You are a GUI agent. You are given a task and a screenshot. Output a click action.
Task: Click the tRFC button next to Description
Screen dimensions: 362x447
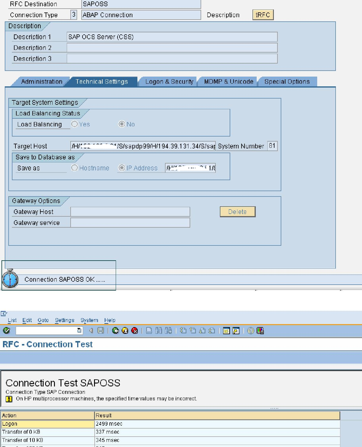point(262,15)
